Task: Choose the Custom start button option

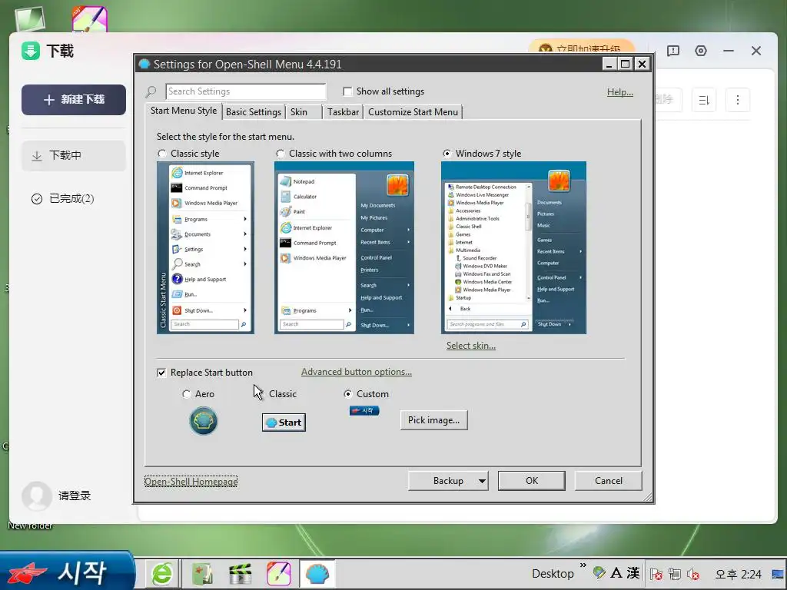Action: tap(348, 394)
